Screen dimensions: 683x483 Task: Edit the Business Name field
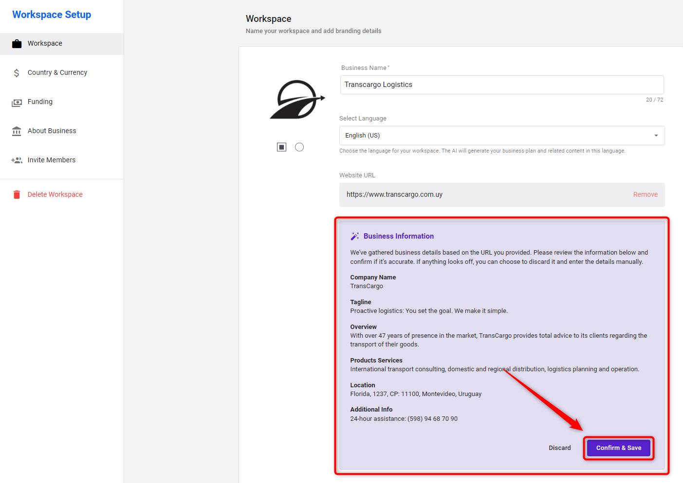(x=502, y=85)
